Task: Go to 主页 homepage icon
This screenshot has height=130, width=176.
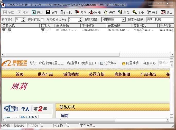Action: [120, 12]
